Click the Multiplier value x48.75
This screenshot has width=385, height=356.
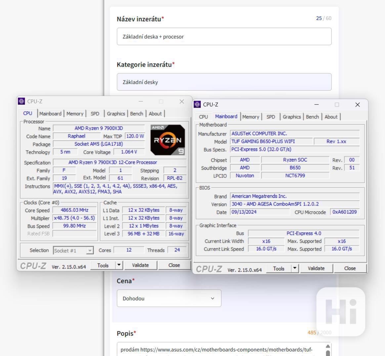tap(74, 218)
